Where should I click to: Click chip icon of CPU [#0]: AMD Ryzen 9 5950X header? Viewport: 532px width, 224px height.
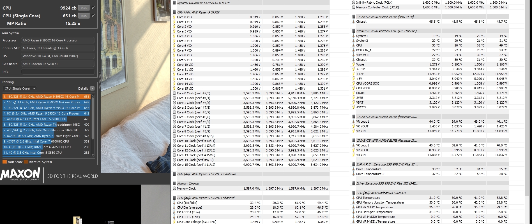tap(174, 12)
